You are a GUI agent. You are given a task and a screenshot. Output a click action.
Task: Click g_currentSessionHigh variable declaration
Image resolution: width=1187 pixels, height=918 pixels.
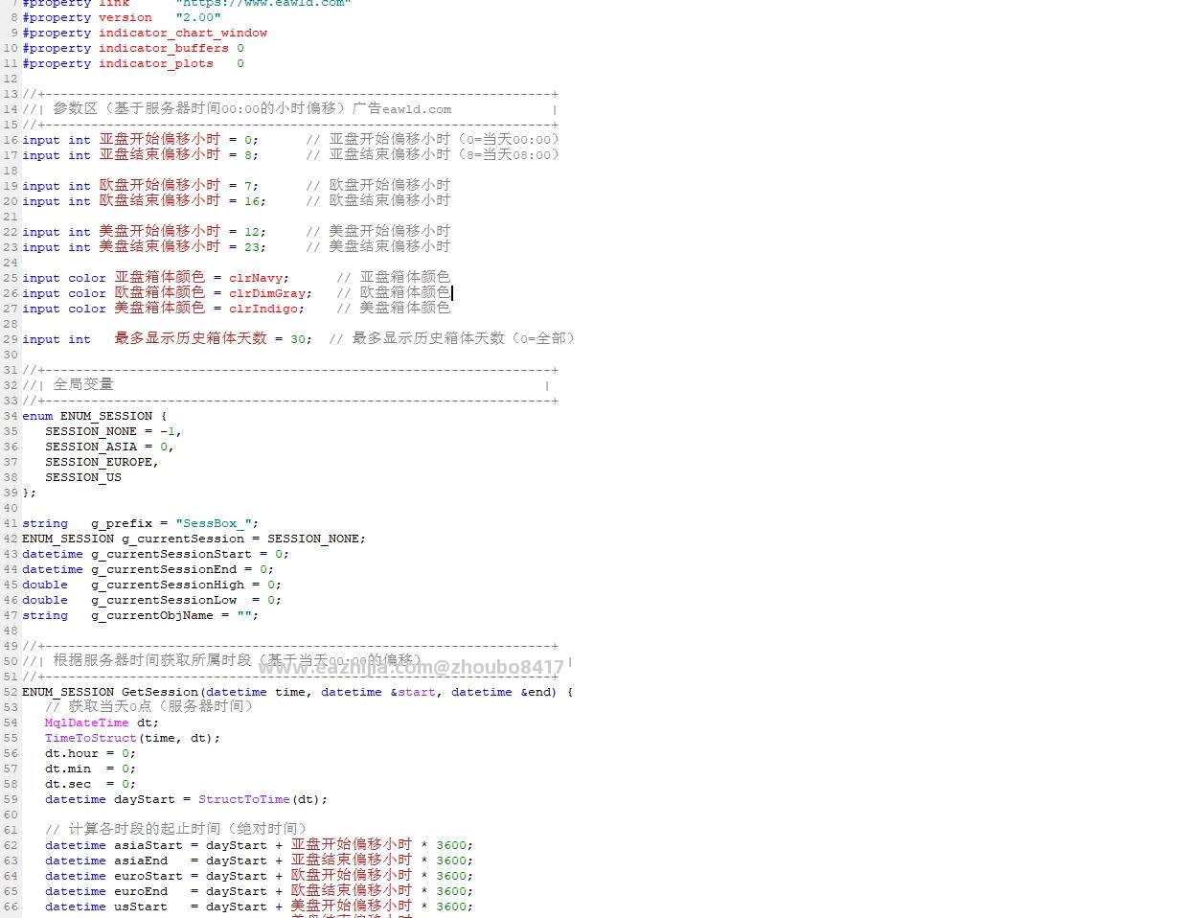tap(168, 585)
